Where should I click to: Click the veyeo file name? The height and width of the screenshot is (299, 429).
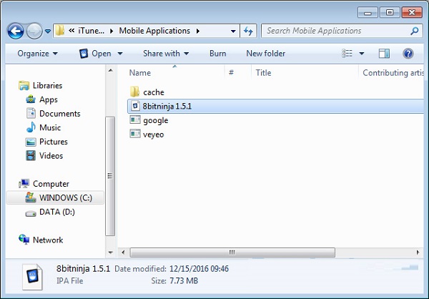(153, 134)
